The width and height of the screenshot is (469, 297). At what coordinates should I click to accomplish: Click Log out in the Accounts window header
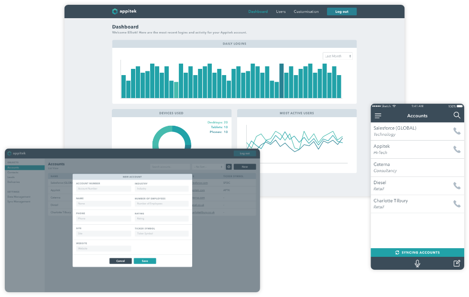point(245,154)
